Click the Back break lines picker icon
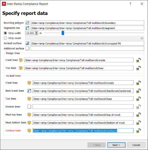The height and width of the screenshot is (150, 148). [29, 91]
